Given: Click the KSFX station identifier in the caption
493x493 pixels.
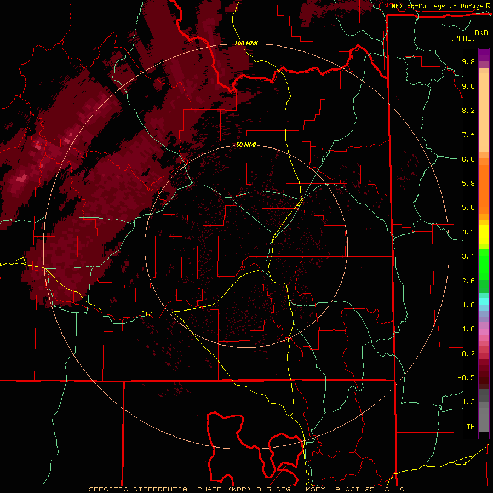Looking at the screenshot, I should (315, 489).
